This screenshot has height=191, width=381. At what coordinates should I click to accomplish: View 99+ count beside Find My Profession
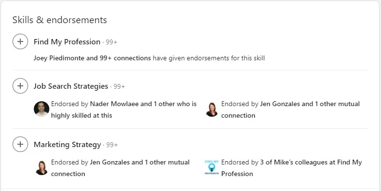(x=112, y=42)
